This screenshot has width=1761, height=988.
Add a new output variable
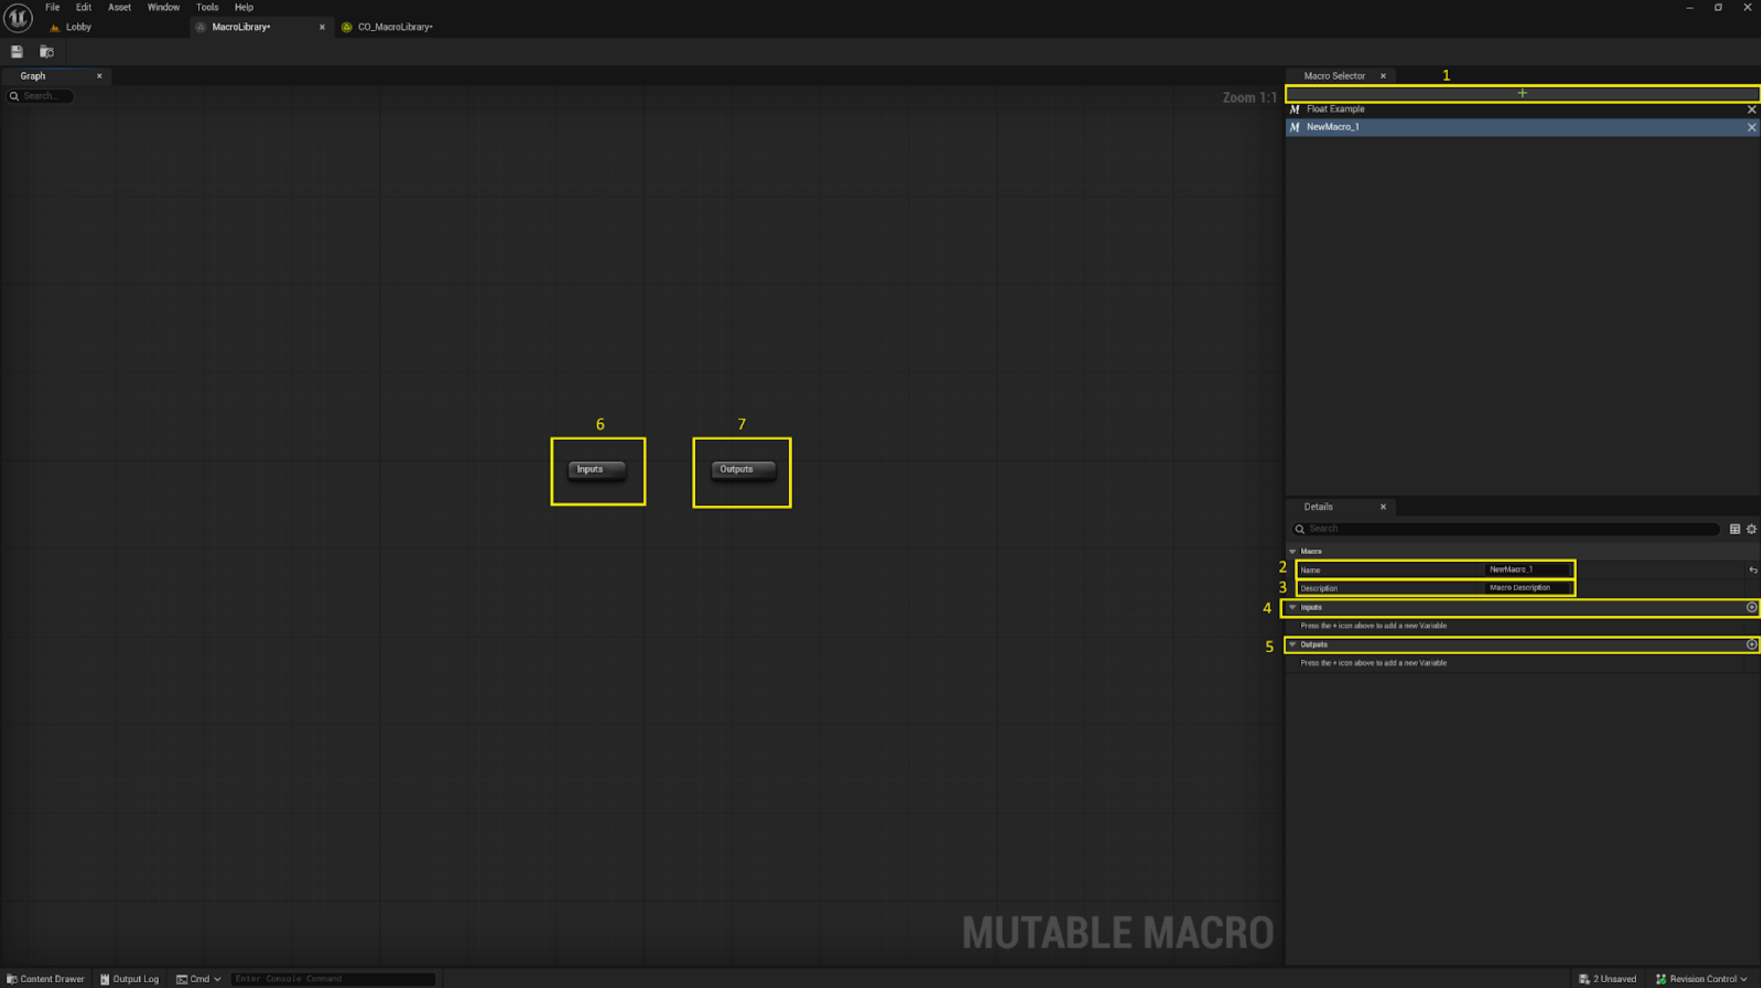[x=1752, y=644]
